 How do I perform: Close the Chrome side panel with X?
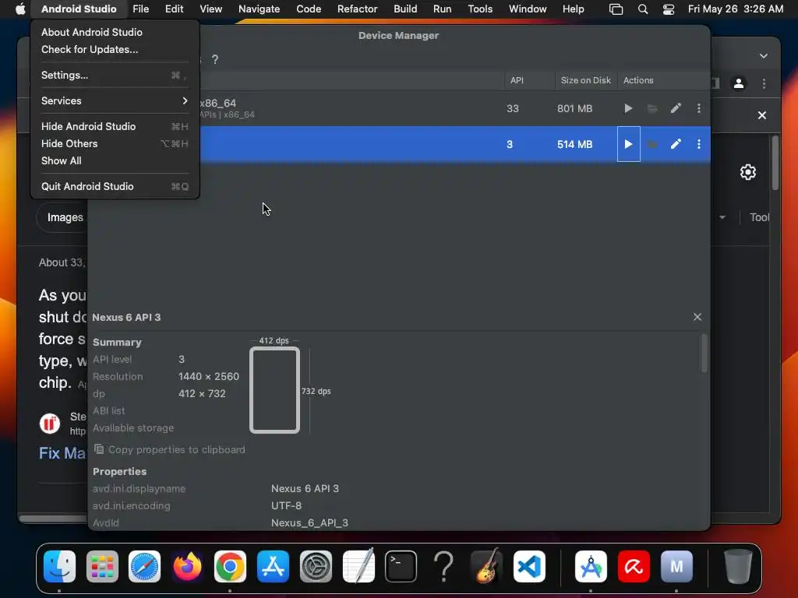tap(762, 115)
